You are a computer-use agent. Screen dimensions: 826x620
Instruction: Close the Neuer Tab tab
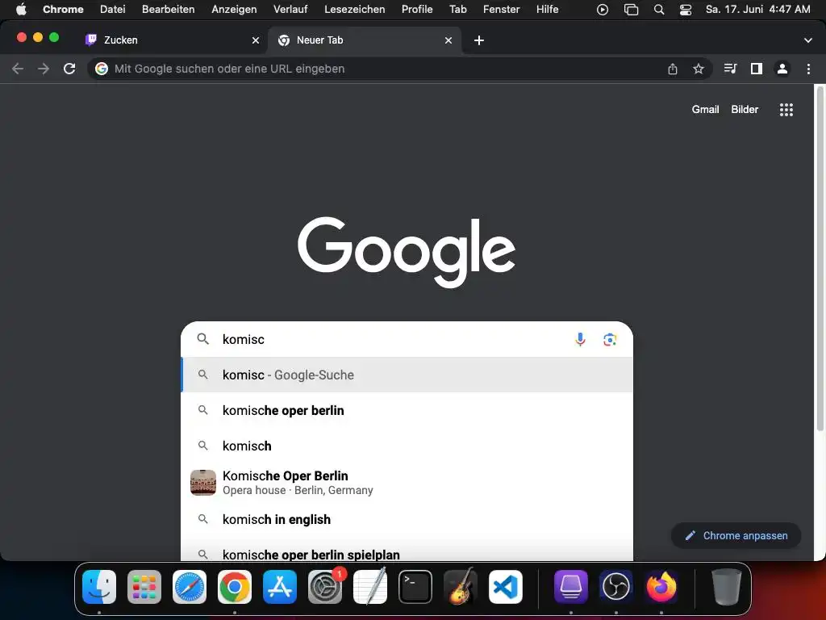point(448,40)
